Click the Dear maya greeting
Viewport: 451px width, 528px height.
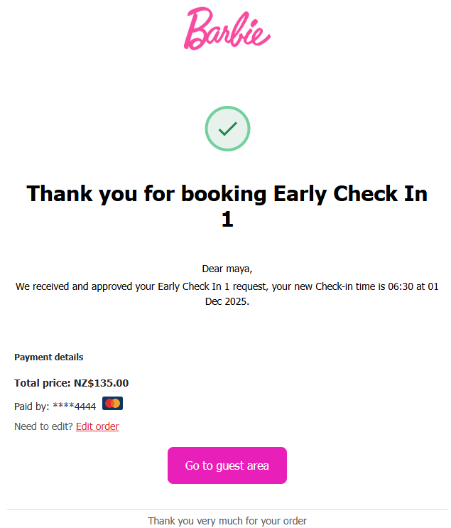click(x=227, y=269)
